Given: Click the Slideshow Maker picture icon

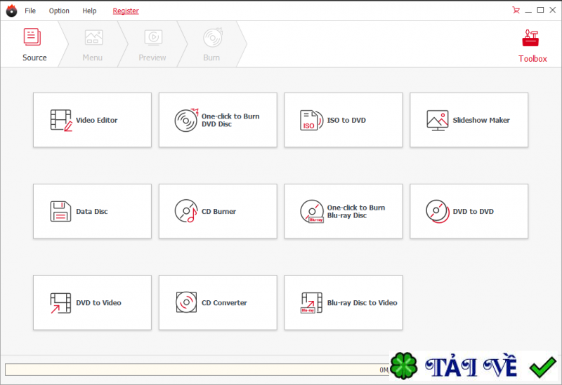Looking at the screenshot, I should (437, 120).
